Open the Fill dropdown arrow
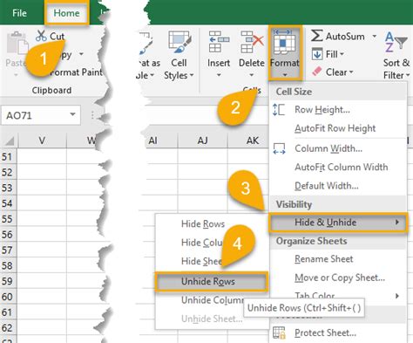413x343 pixels. tap(342, 54)
